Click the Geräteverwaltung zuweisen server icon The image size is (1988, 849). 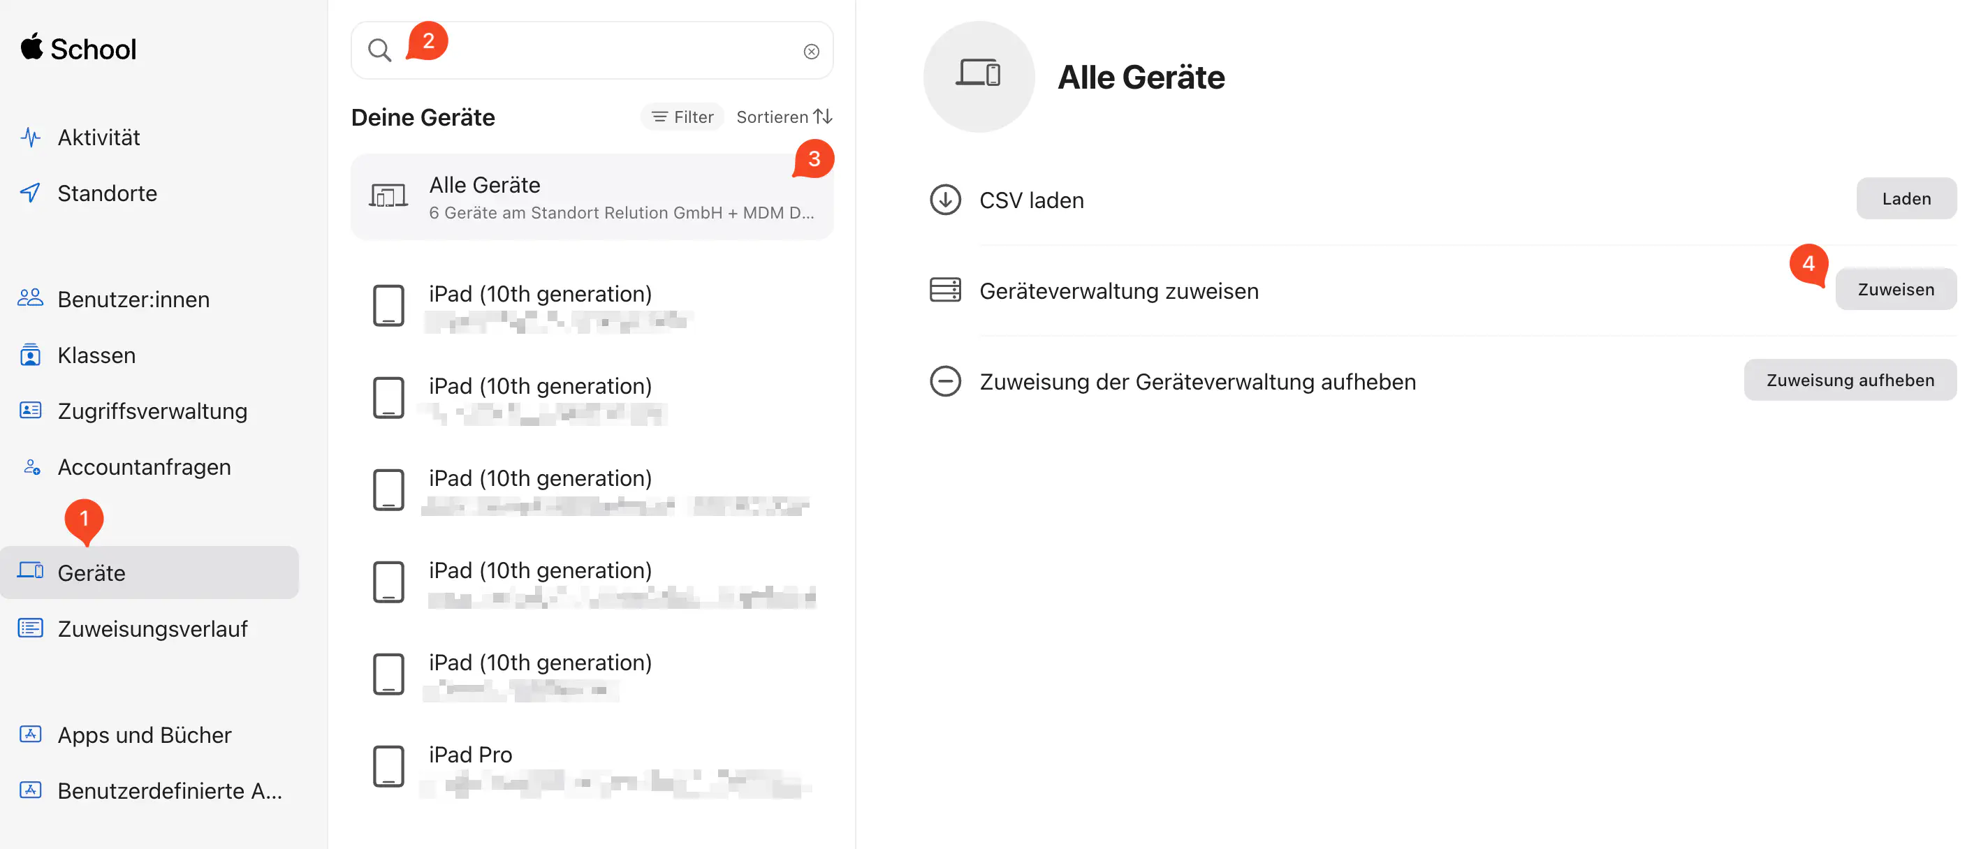[x=944, y=290]
